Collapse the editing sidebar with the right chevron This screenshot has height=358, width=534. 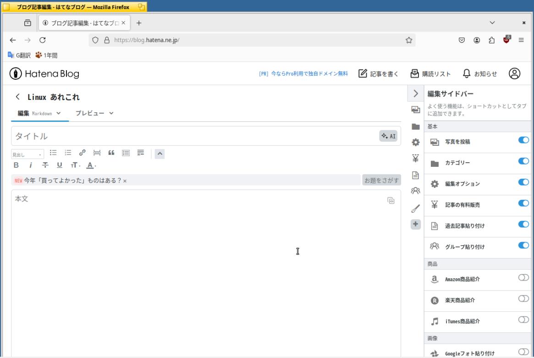pos(415,94)
